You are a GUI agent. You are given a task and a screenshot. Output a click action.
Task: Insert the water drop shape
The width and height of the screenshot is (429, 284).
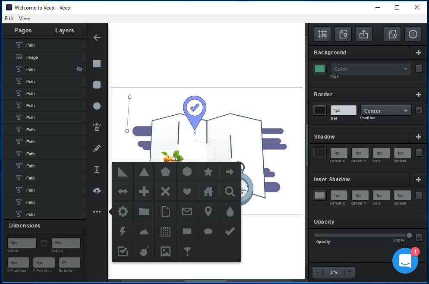coord(230,211)
